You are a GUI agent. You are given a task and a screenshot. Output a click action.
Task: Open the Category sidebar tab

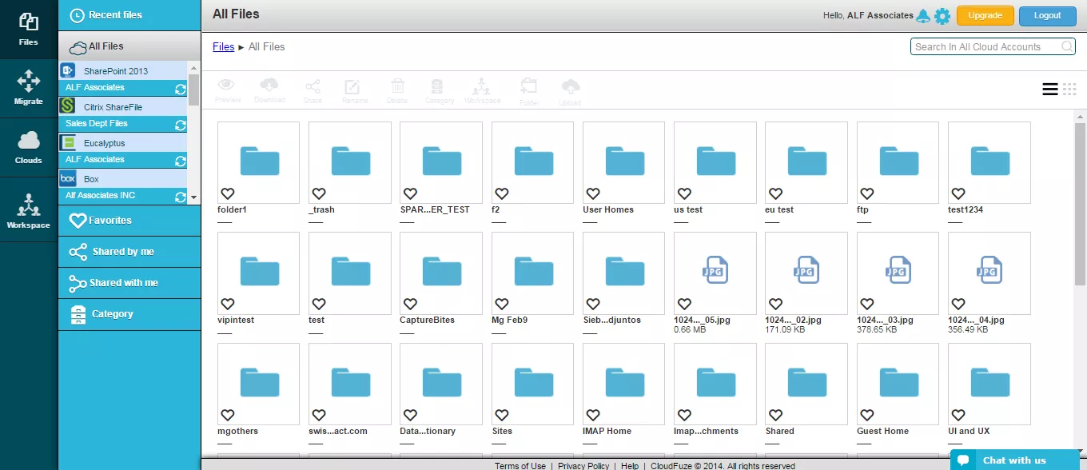coord(129,314)
